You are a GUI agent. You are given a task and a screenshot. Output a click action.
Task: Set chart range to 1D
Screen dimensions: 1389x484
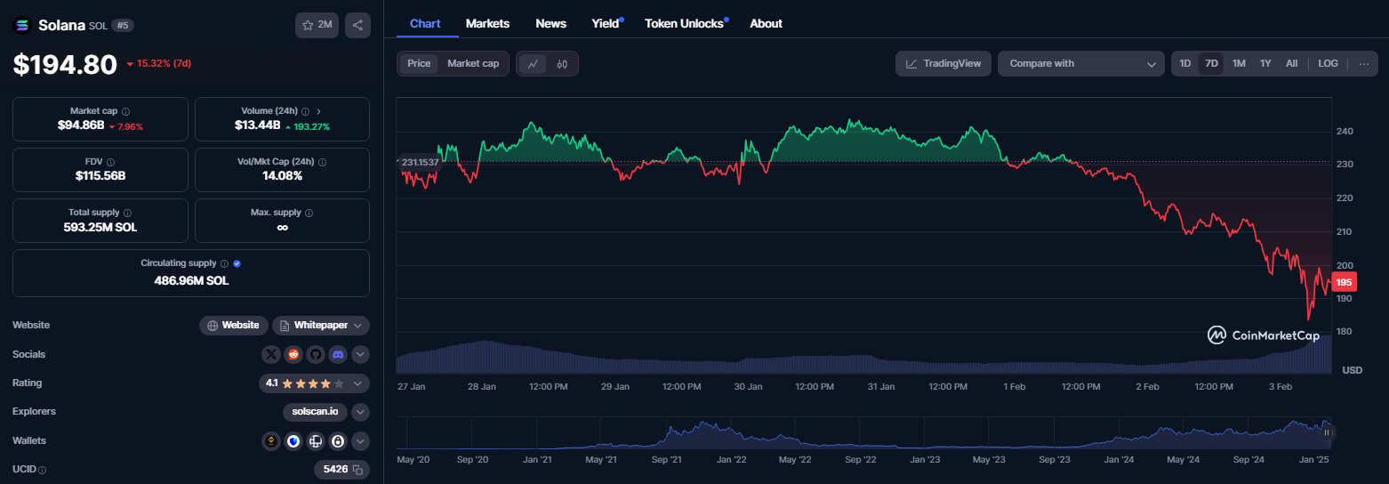(x=1184, y=63)
